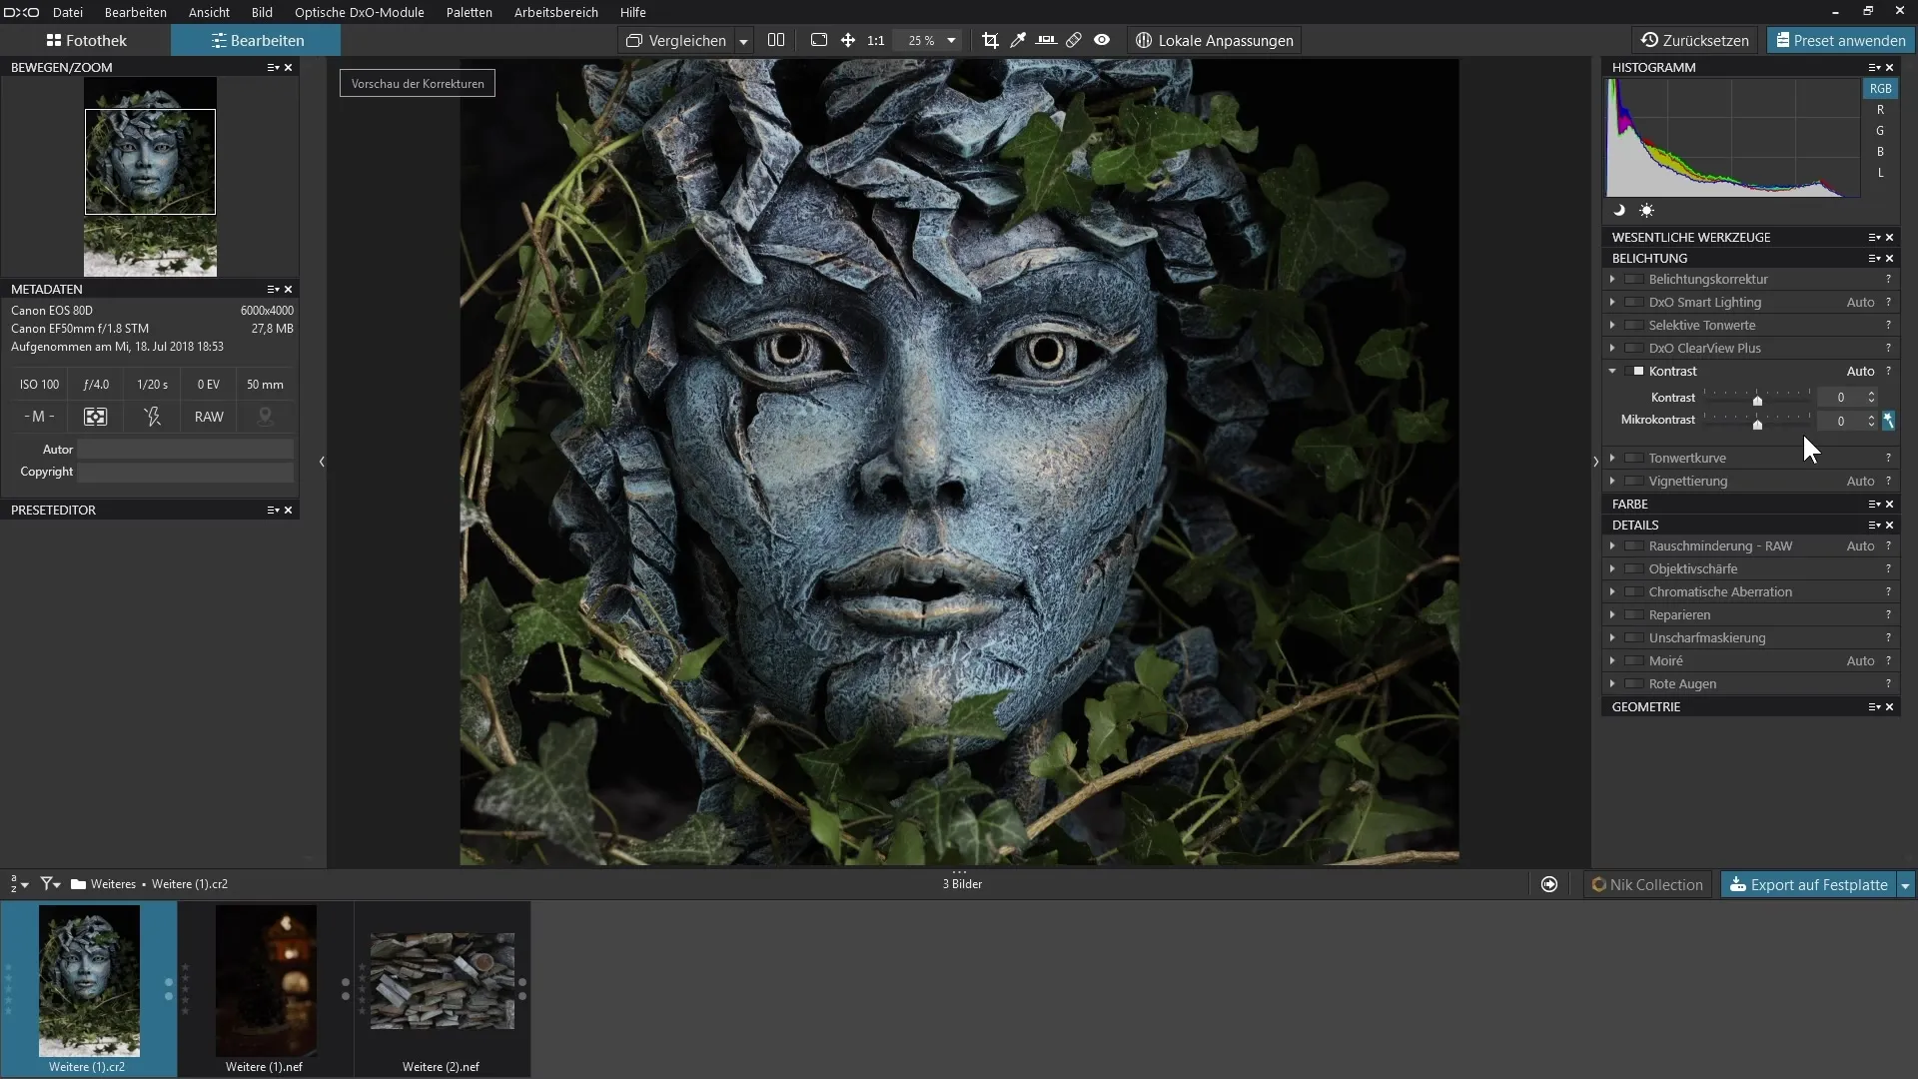Viewport: 1918px width, 1079px height.
Task: Toggle DxO ClearView Plus on
Action: tap(1634, 348)
